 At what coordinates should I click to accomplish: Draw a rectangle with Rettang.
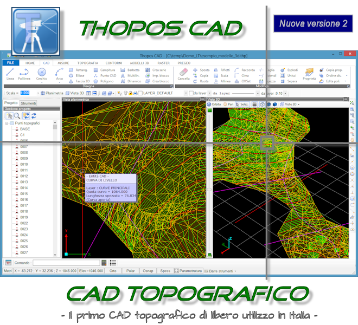[x=78, y=70]
